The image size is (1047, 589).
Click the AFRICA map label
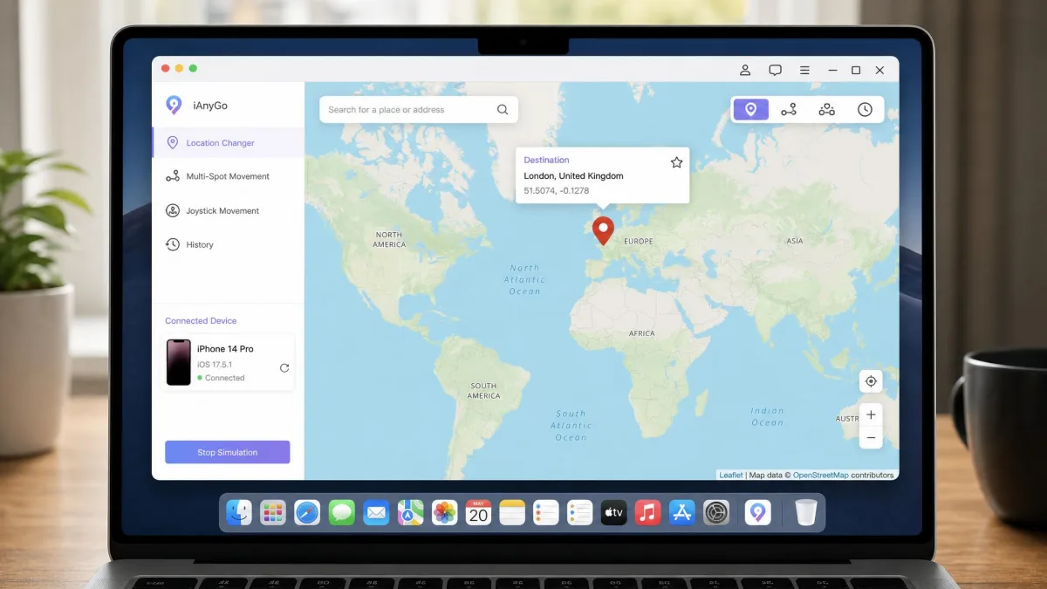pyautogui.click(x=642, y=334)
